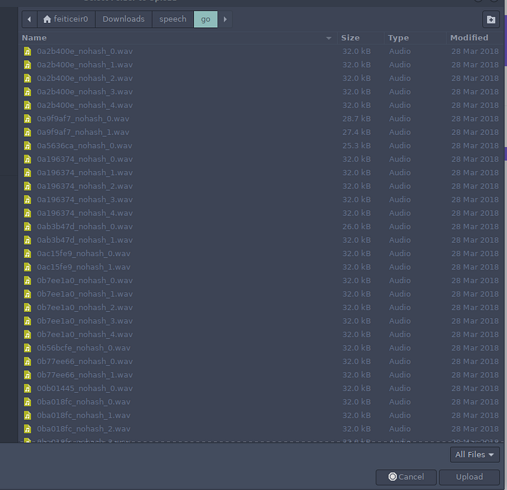Select file 0a2b400e_nohash_3.wav
Viewport: 507px width, 490px height.
(261, 92)
